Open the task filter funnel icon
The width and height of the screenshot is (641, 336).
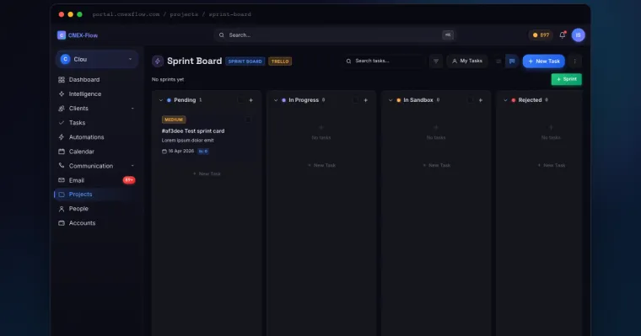(x=436, y=61)
